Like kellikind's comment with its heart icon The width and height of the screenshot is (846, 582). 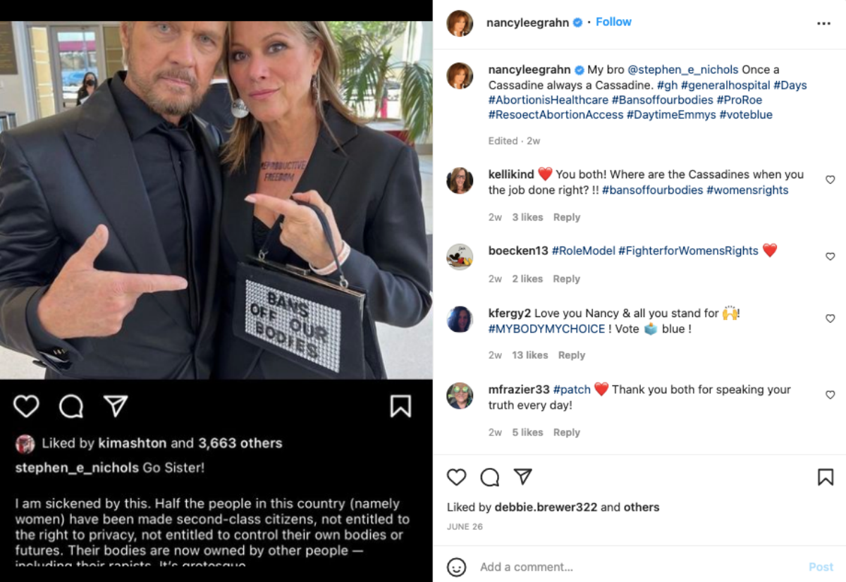pos(830,178)
